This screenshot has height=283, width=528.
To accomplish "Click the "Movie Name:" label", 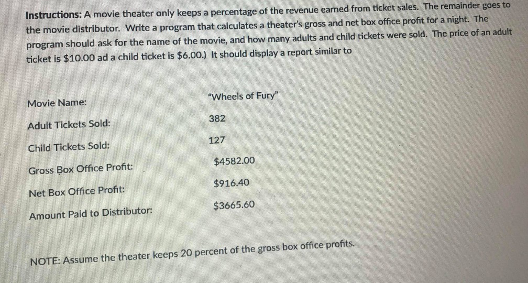I will click(57, 103).
